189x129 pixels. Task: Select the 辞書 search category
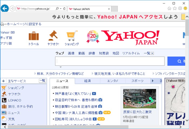pyautogui.click(x=92, y=53)
